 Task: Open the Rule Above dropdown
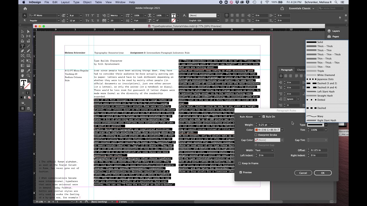click(250, 117)
